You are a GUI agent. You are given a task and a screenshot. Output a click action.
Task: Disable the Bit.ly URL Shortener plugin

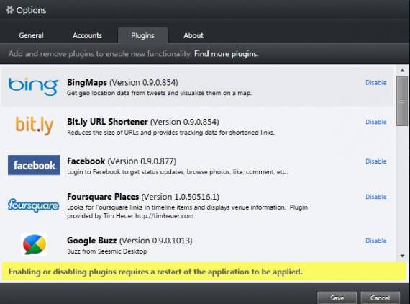[375, 122]
